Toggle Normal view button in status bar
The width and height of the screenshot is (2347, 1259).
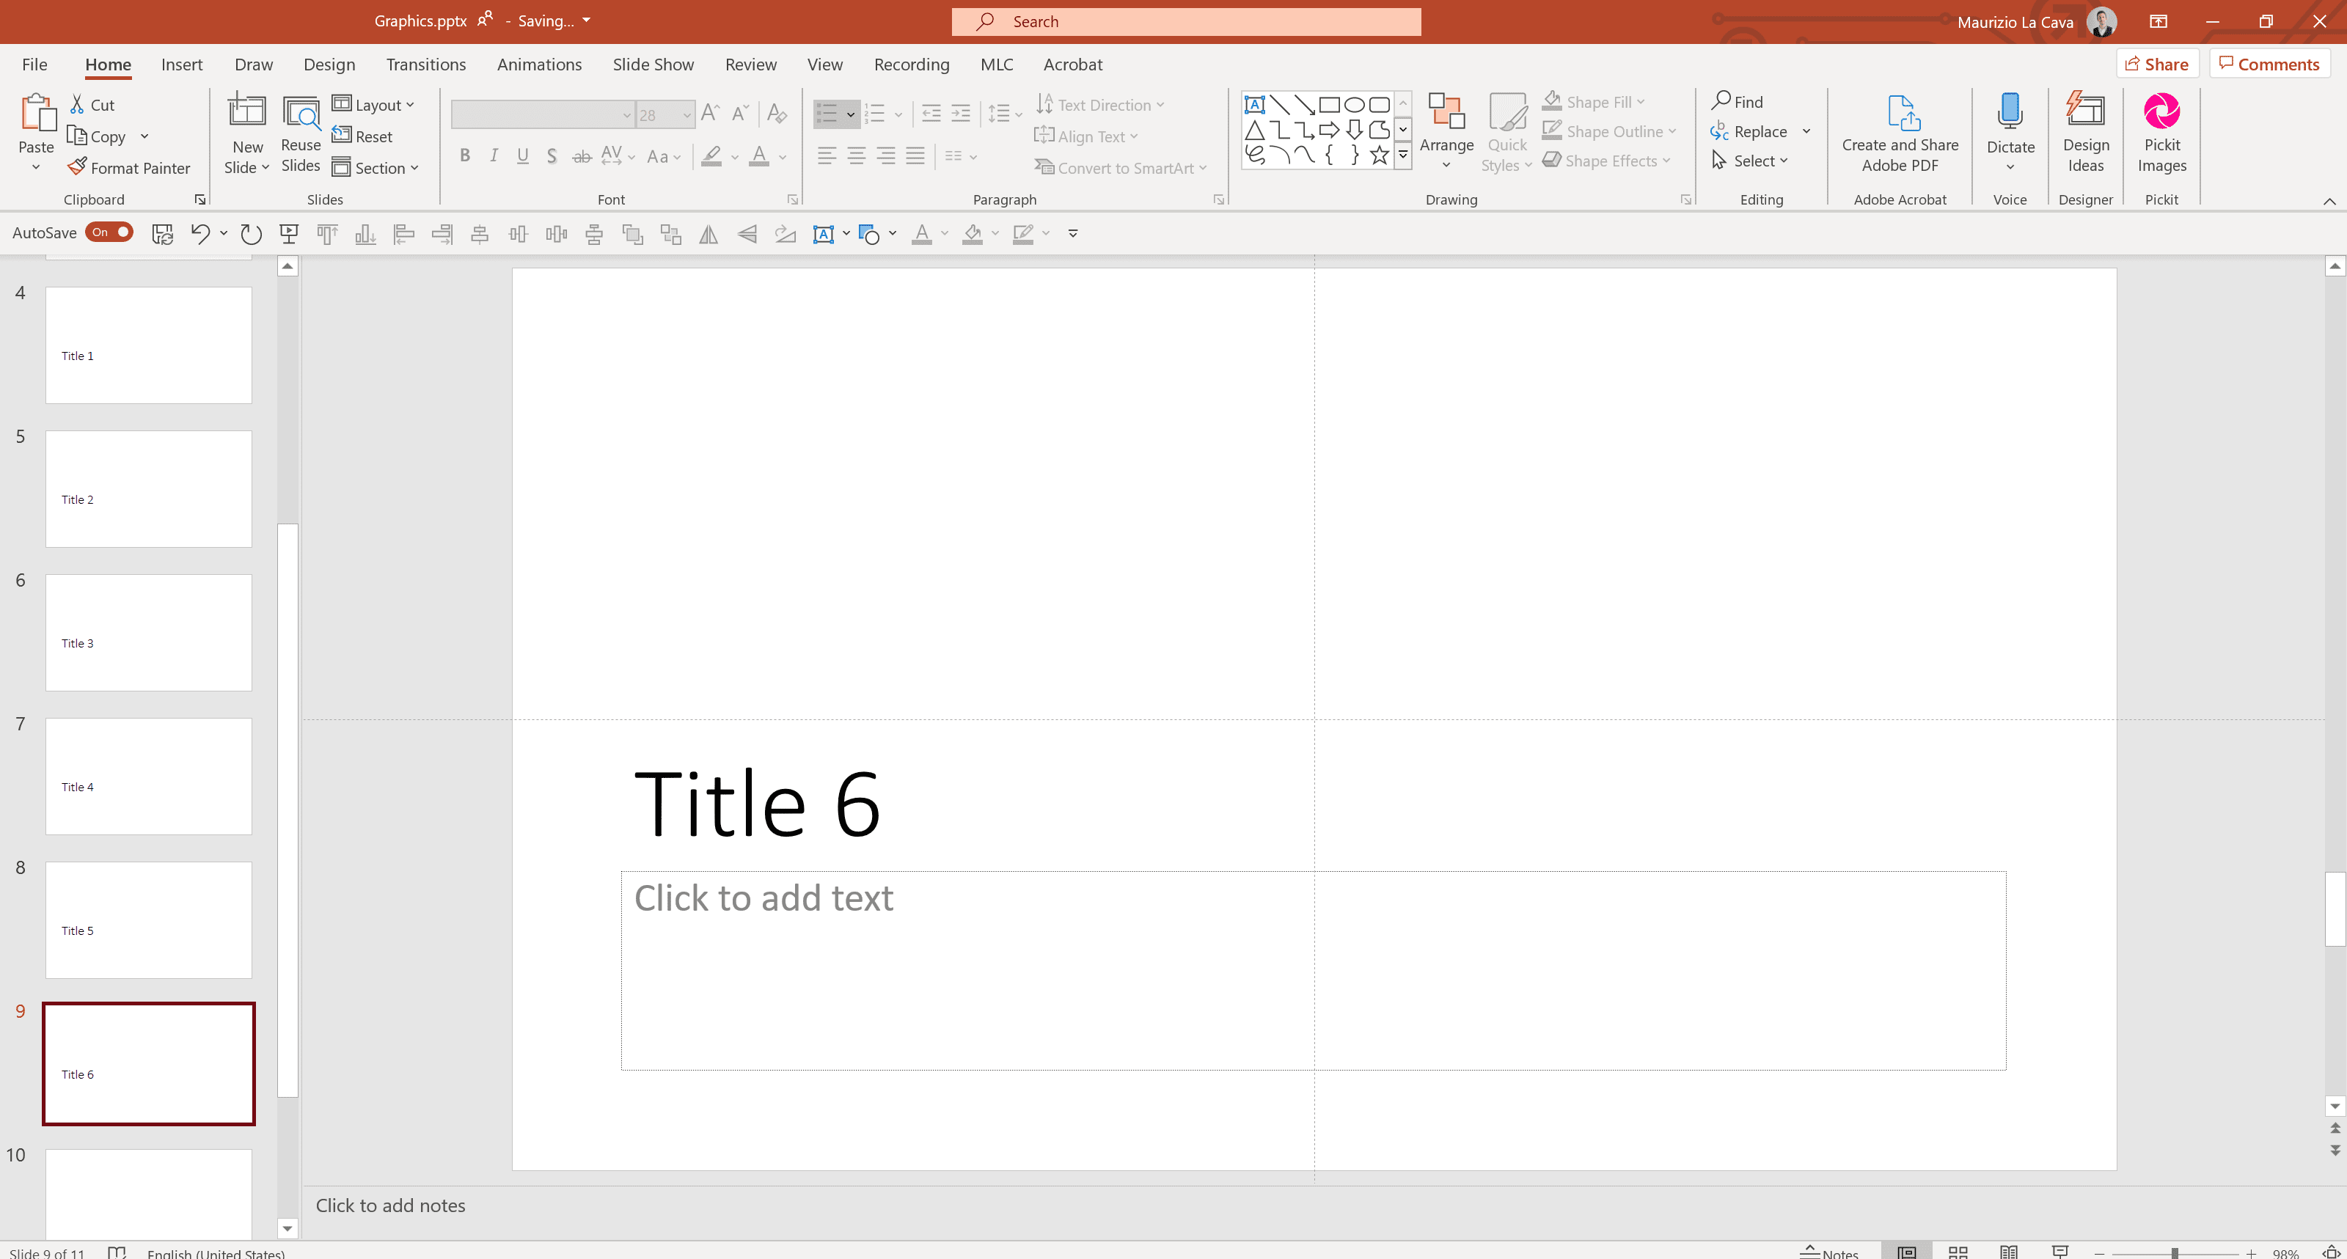pyautogui.click(x=1906, y=1252)
